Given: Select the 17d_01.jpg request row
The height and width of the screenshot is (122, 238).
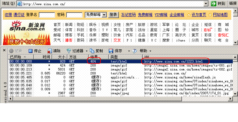Looking at the screenshot, I should click(x=121, y=93).
